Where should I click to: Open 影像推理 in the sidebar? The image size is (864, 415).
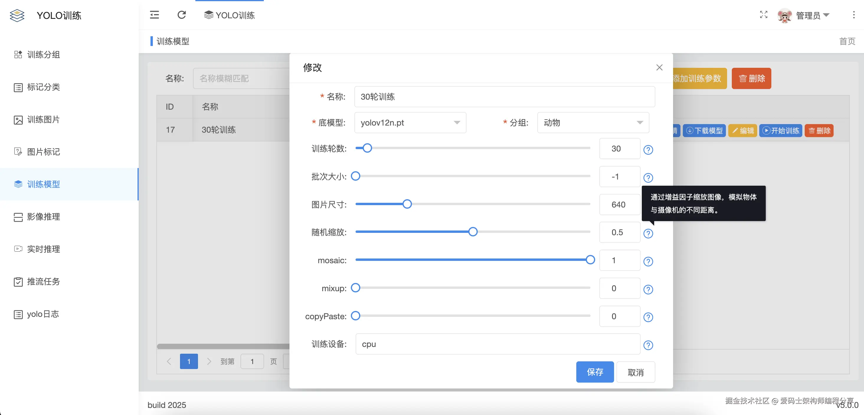pyautogui.click(x=43, y=217)
